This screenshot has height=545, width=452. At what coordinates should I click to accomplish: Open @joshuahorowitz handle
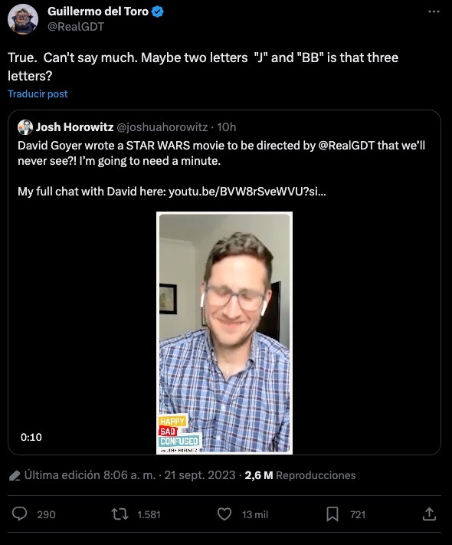pos(162,127)
